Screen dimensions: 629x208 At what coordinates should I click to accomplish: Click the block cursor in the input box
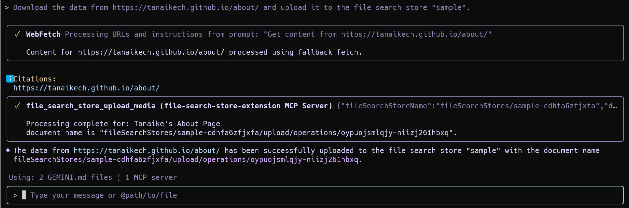(24, 195)
